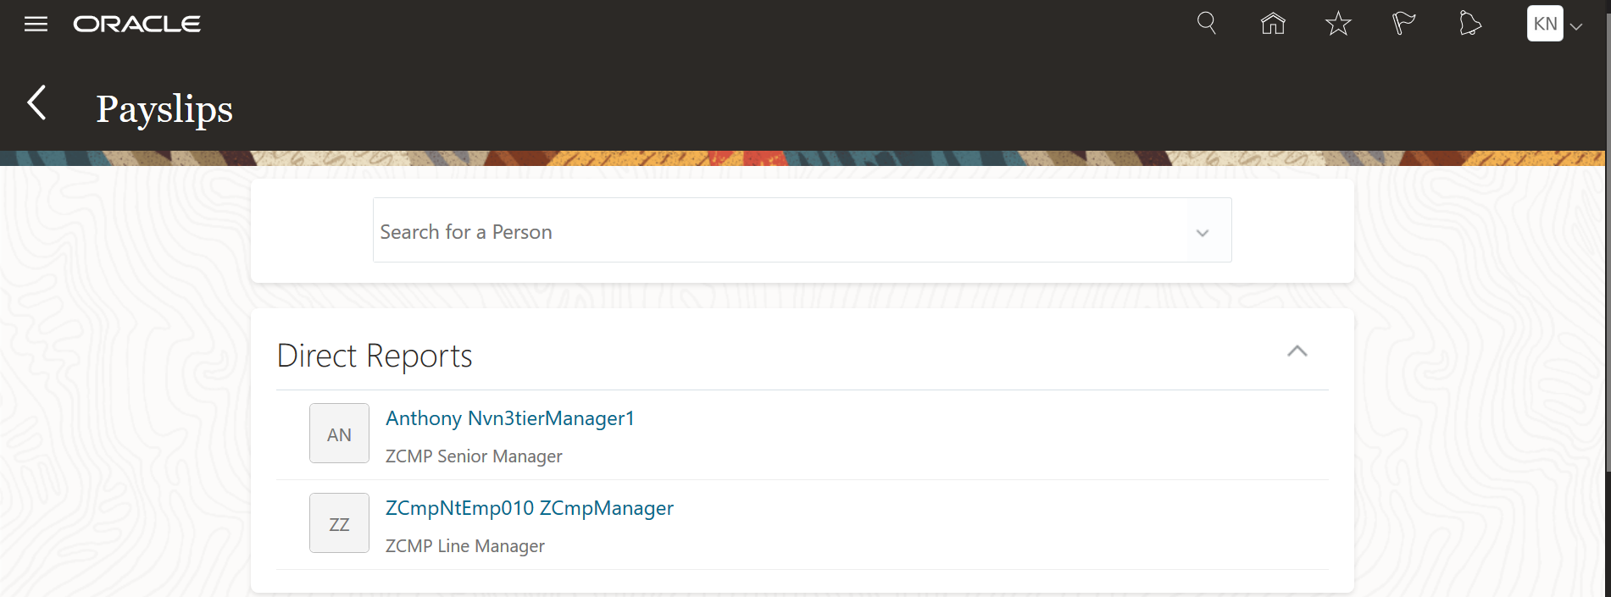Viewport: 1611px width, 597px height.
Task: Open the global search magnifier
Action: [1207, 24]
